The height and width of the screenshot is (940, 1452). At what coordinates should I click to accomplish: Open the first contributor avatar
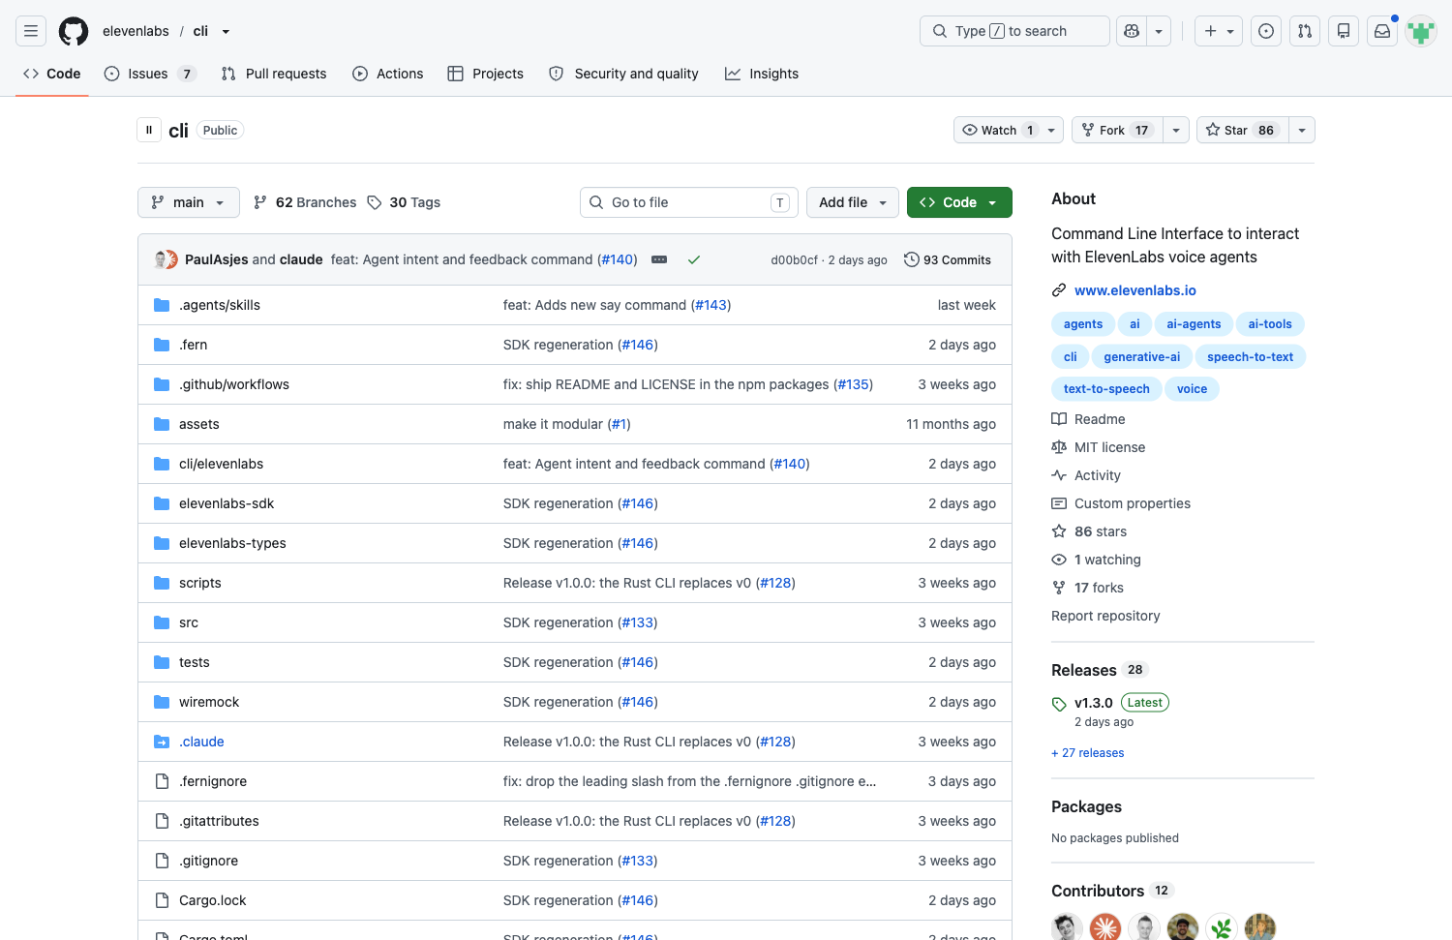pos(1067,927)
